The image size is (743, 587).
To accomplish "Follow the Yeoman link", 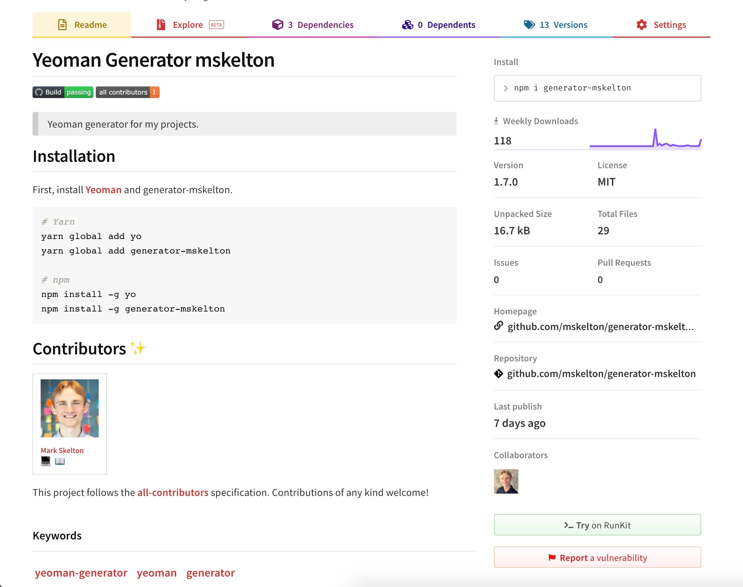I will pyautogui.click(x=103, y=190).
